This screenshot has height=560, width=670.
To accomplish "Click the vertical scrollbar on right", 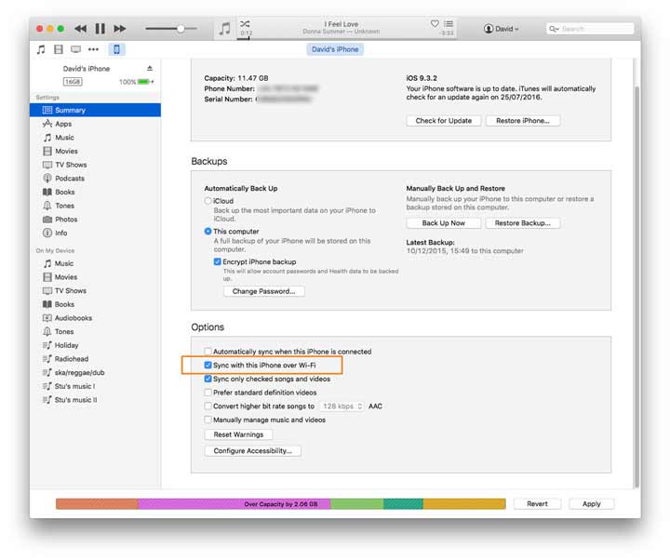I will point(637,287).
